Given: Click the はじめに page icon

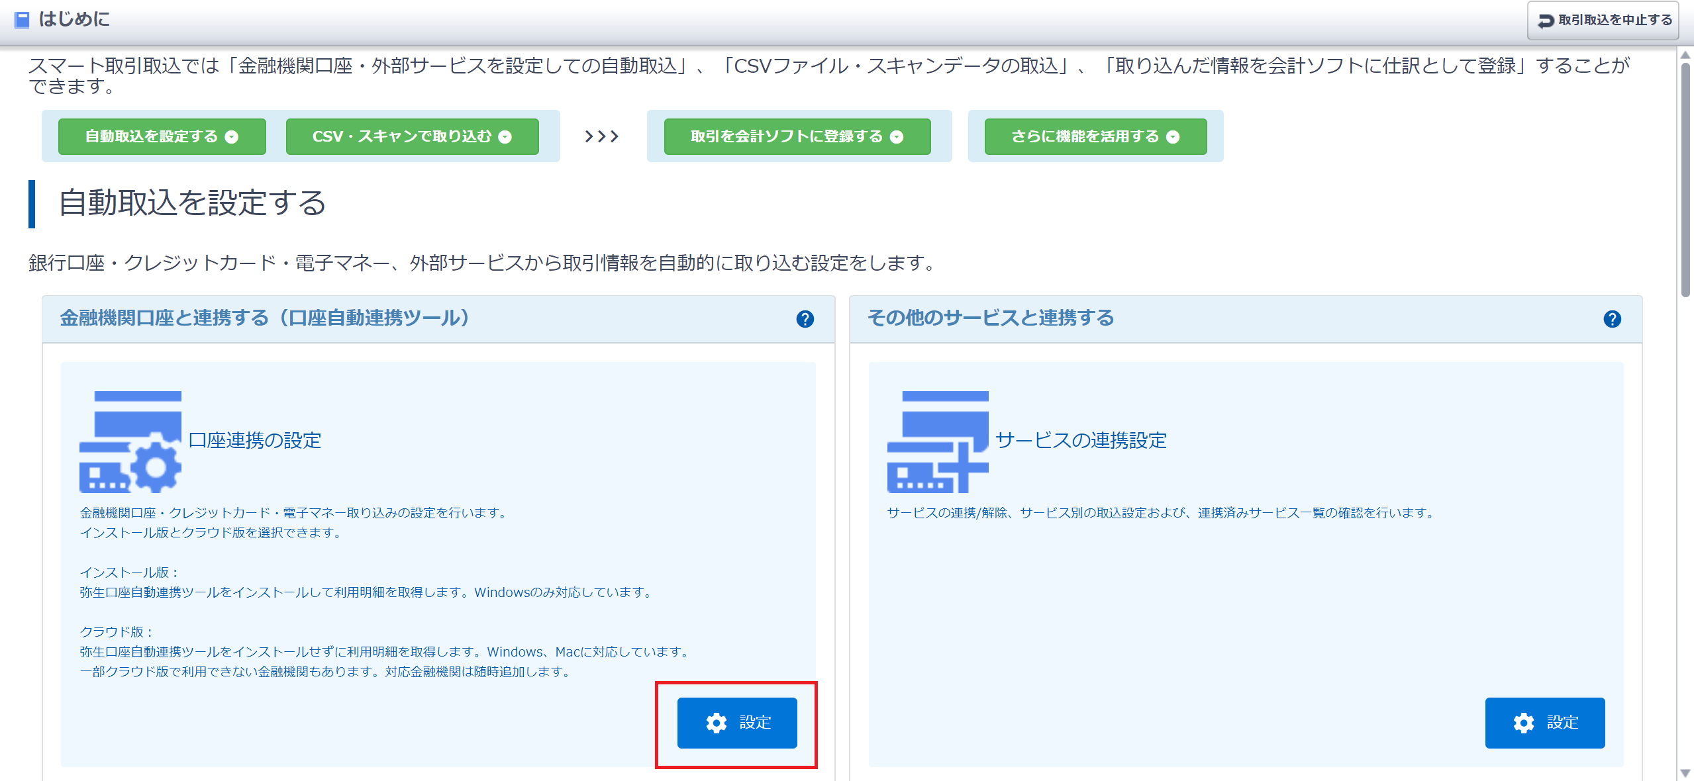Looking at the screenshot, I should tap(22, 20).
